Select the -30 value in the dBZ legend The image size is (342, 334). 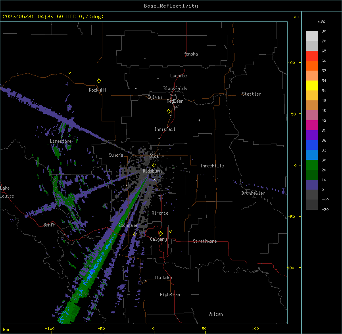[x=325, y=209]
